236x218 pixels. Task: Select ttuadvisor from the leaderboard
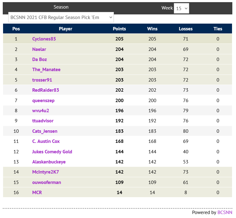coord(43,121)
